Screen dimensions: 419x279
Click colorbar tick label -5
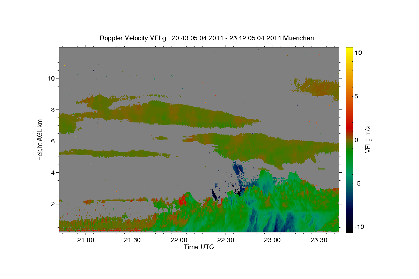coord(358,183)
